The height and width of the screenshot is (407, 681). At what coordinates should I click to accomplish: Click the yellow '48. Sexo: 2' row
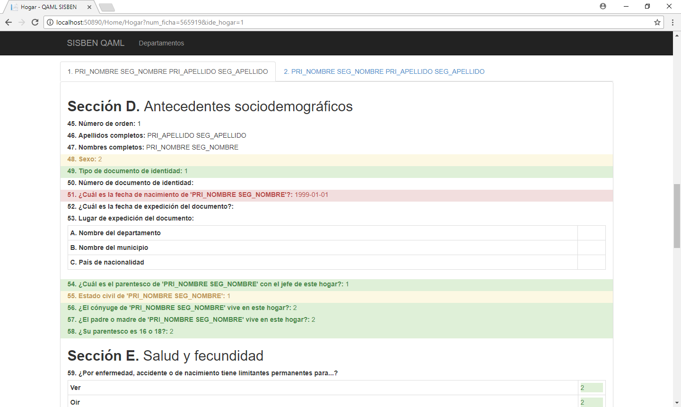pos(337,159)
